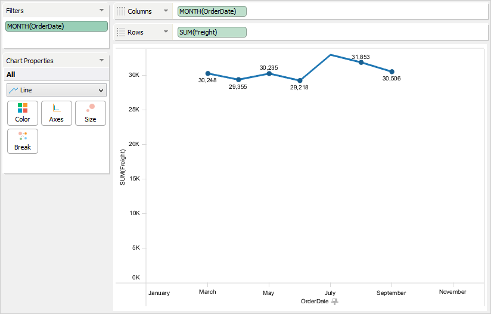Screen dimensions: 491x314
Task: Click the pin icon beside OrderDate axis title
Action: coord(335,301)
